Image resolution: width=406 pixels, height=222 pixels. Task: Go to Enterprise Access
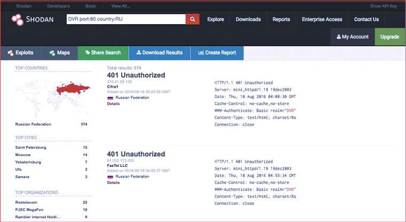(x=322, y=19)
